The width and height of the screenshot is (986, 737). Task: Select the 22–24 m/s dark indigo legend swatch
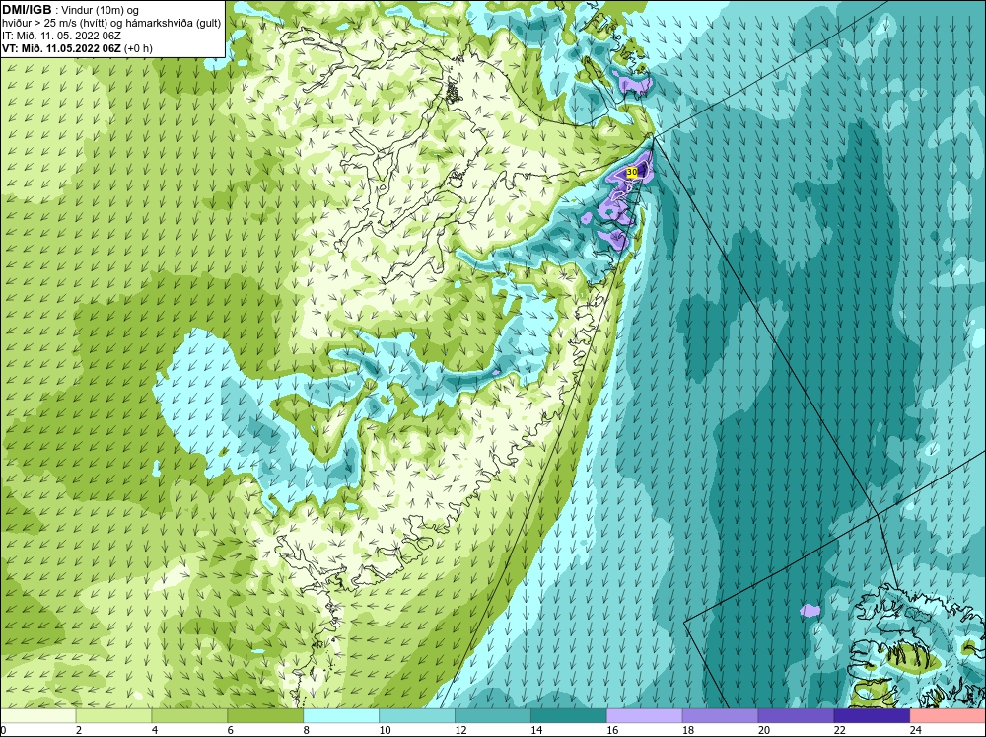pos(872,716)
